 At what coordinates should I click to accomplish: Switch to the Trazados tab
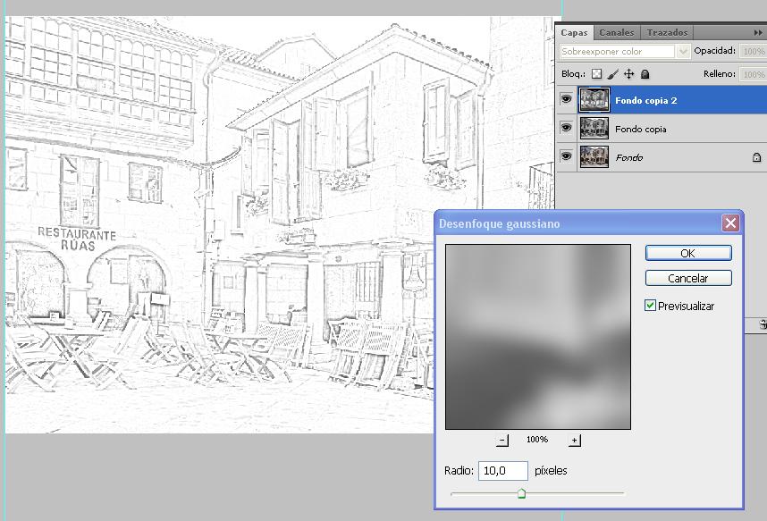click(x=667, y=32)
